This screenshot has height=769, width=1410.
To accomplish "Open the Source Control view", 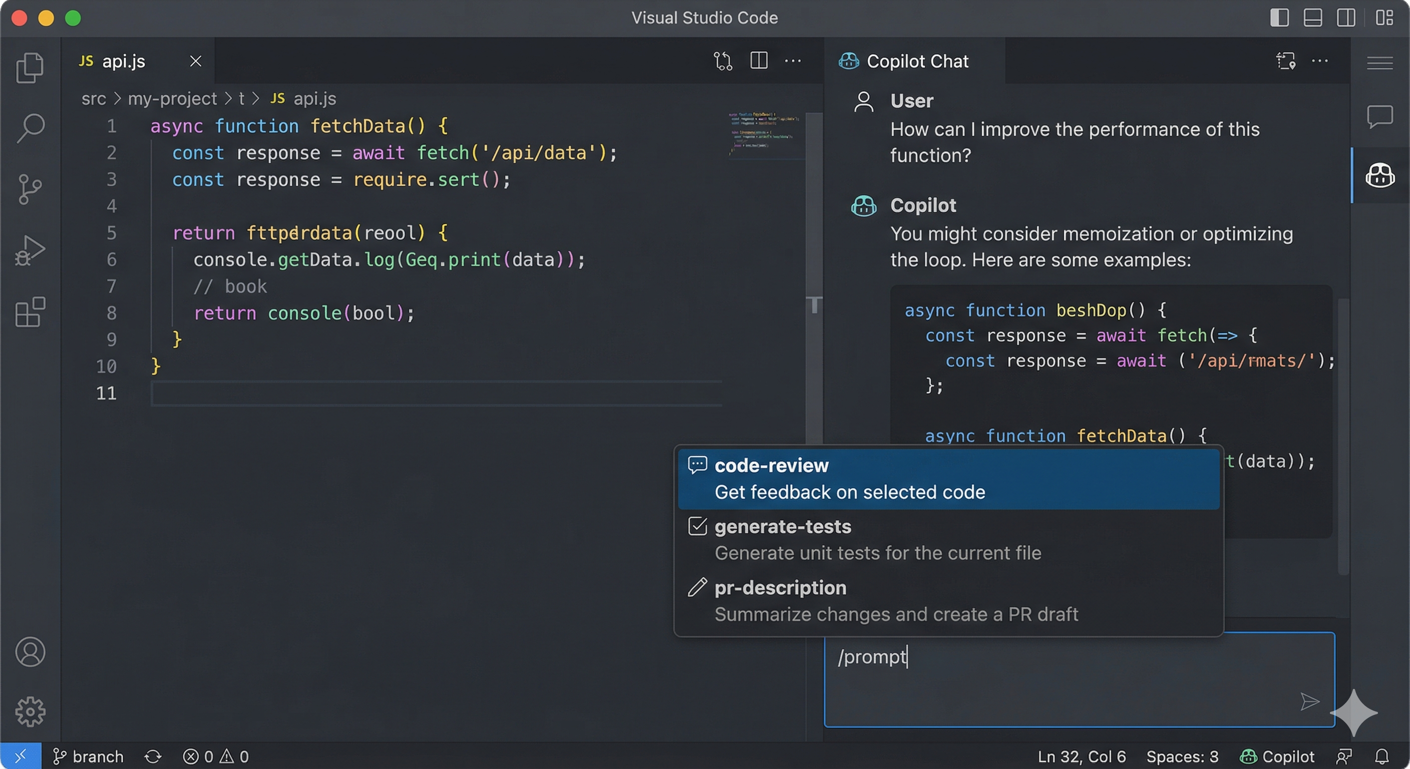I will click(30, 189).
